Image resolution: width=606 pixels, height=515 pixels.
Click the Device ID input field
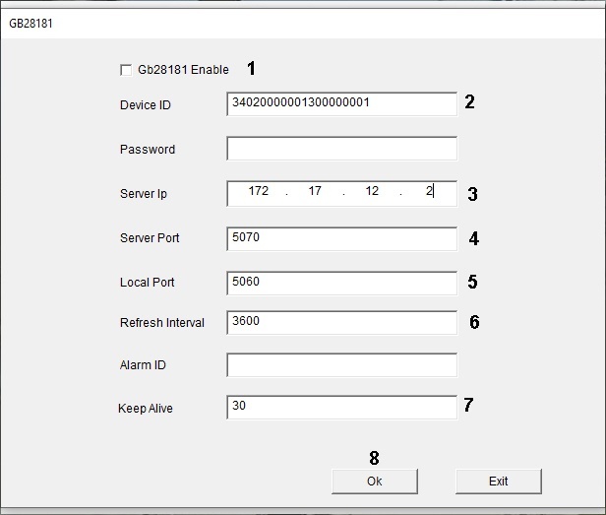[341, 104]
